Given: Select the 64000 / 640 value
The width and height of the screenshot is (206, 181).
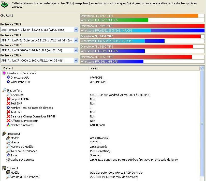Looking at the screenshot, I should 97,125.
